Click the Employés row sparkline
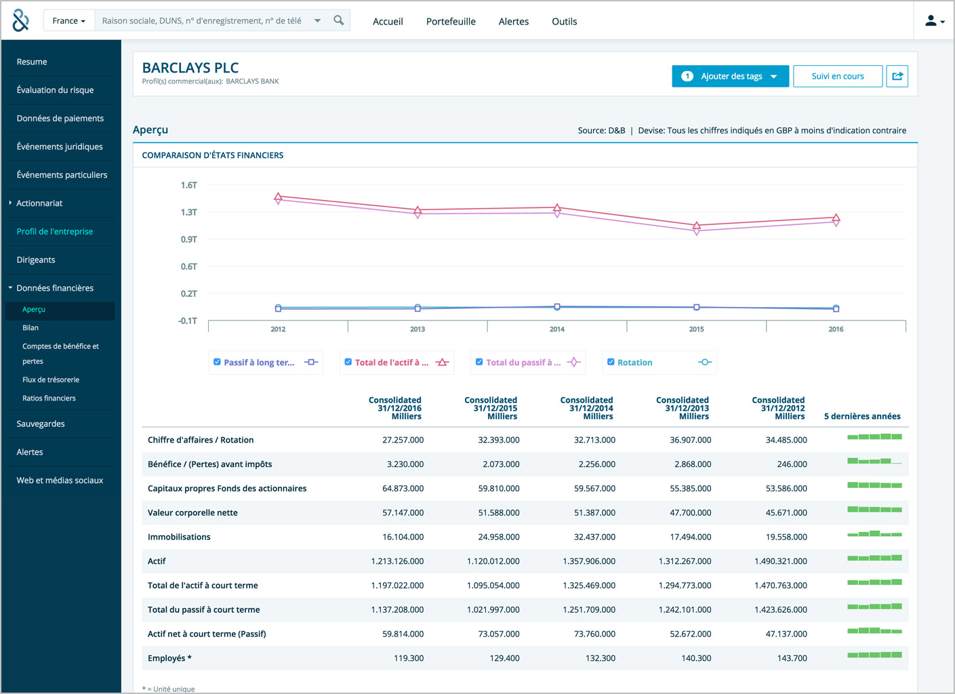 coord(874,655)
